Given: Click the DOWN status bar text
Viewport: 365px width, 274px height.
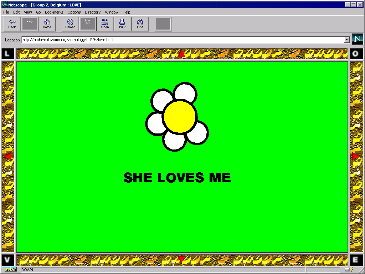Looking at the screenshot, I should tap(27, 270).
